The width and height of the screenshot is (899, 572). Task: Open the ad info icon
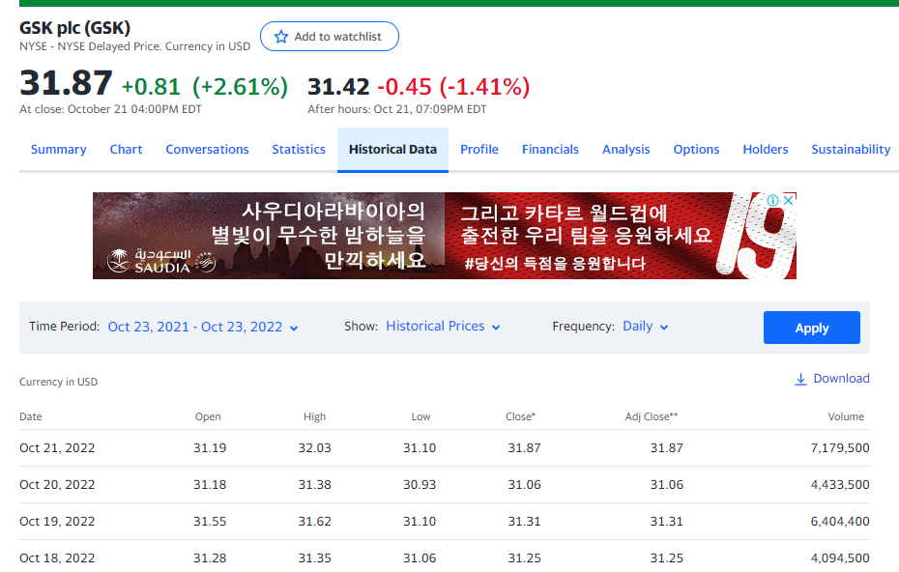[x=773, y=200]
